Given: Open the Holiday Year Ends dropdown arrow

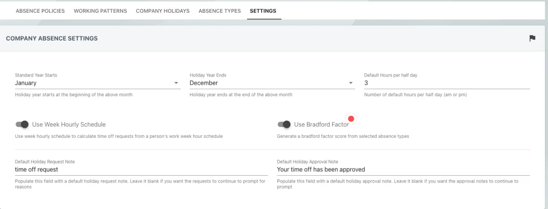Looking at the screenshot, I should coord(351,83).
